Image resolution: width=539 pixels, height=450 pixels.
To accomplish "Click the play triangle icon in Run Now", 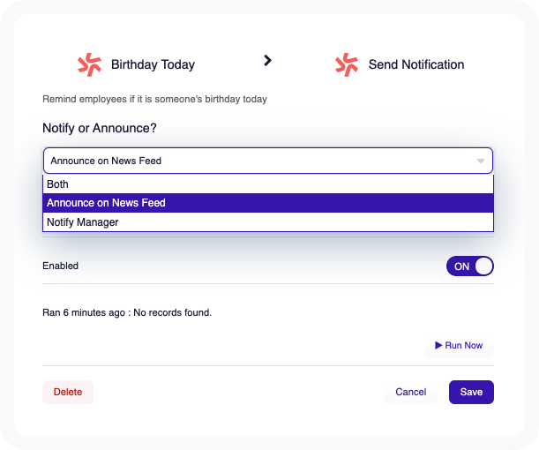I will pyautogui.click(x=438, y=345).
